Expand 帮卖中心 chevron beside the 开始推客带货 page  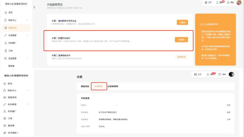[x=27, y=20]
